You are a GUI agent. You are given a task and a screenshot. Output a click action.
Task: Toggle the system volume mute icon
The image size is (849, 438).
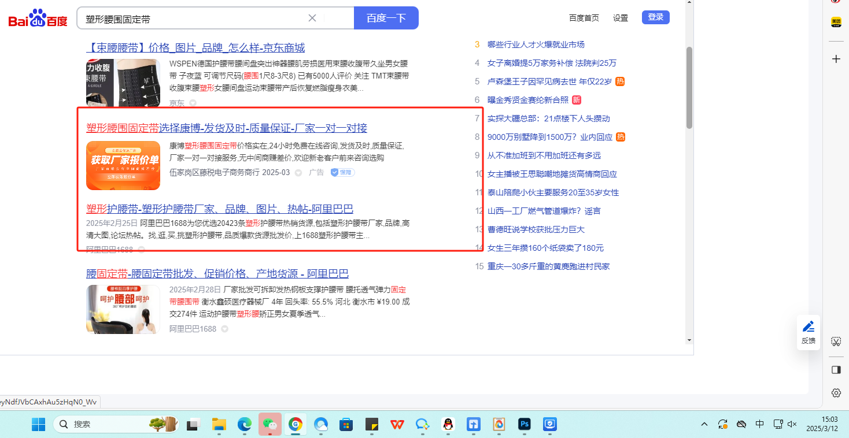[792, 424]
